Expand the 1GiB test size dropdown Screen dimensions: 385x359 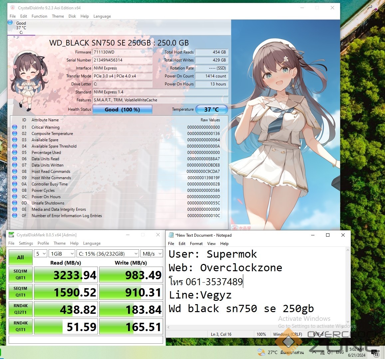(62, 254)
